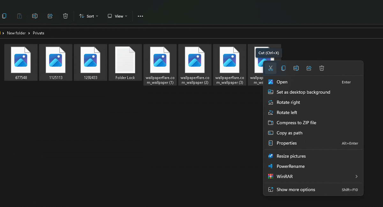Click Show more options entry
383x207 pixels.
(296, 189)
